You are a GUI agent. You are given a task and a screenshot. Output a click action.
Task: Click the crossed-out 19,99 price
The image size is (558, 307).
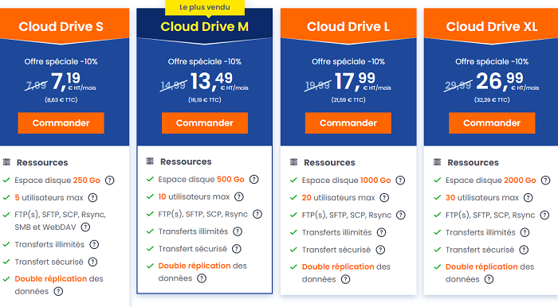coord(317,85)
